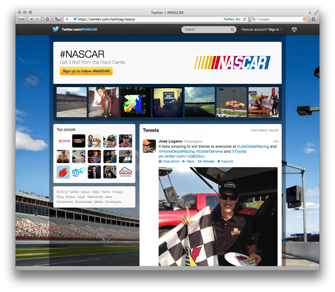Click the Twitter search magnifier icon

click(232, 30)
